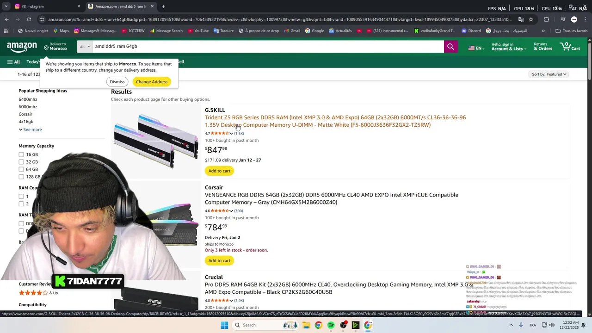Click the magenta search magnifier button
The height and width of the screenshot is (333, 592).
click(x=450, y=47)
